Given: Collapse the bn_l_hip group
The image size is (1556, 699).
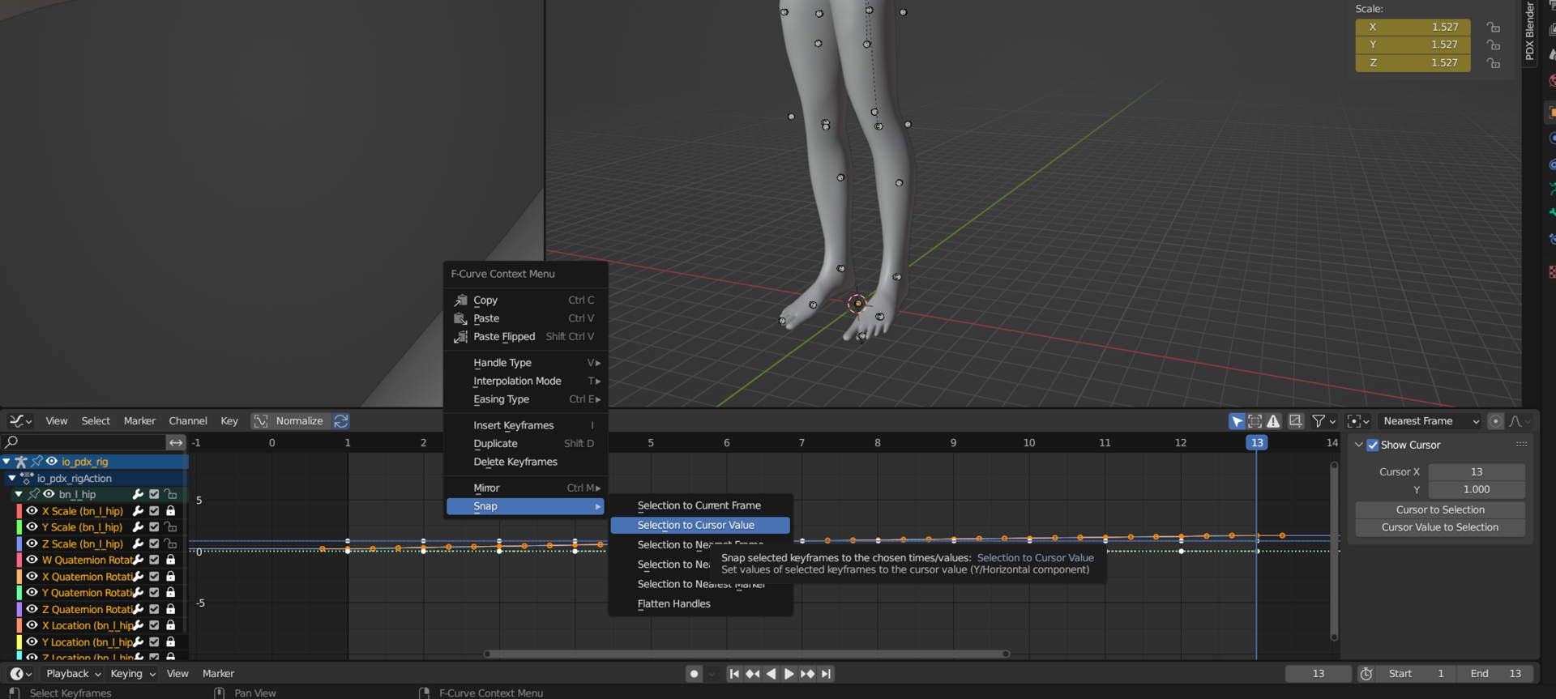Looking at the screenshot, I should tap(19, 494).
